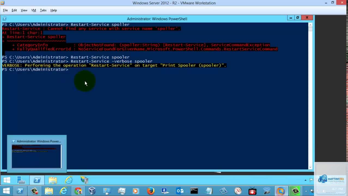This screenshot has height=196, width=348.
Task: Open VirtualBox on host taskbar
Action: tap(92, 191)
